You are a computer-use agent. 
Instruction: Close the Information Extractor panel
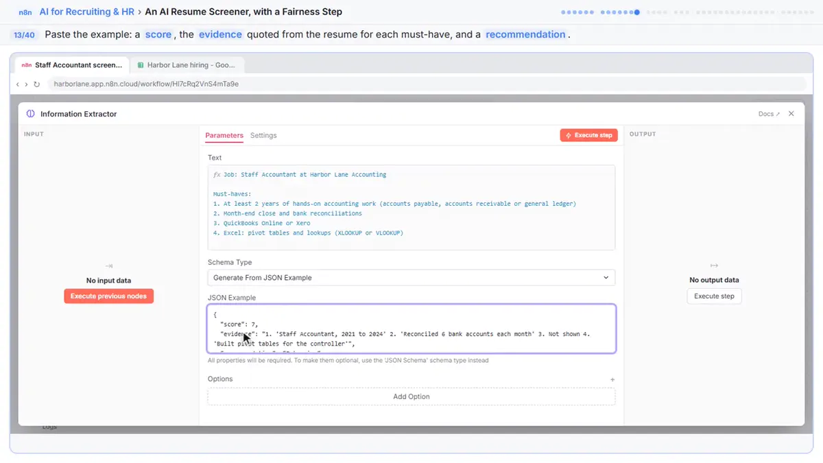click(791, 114)
